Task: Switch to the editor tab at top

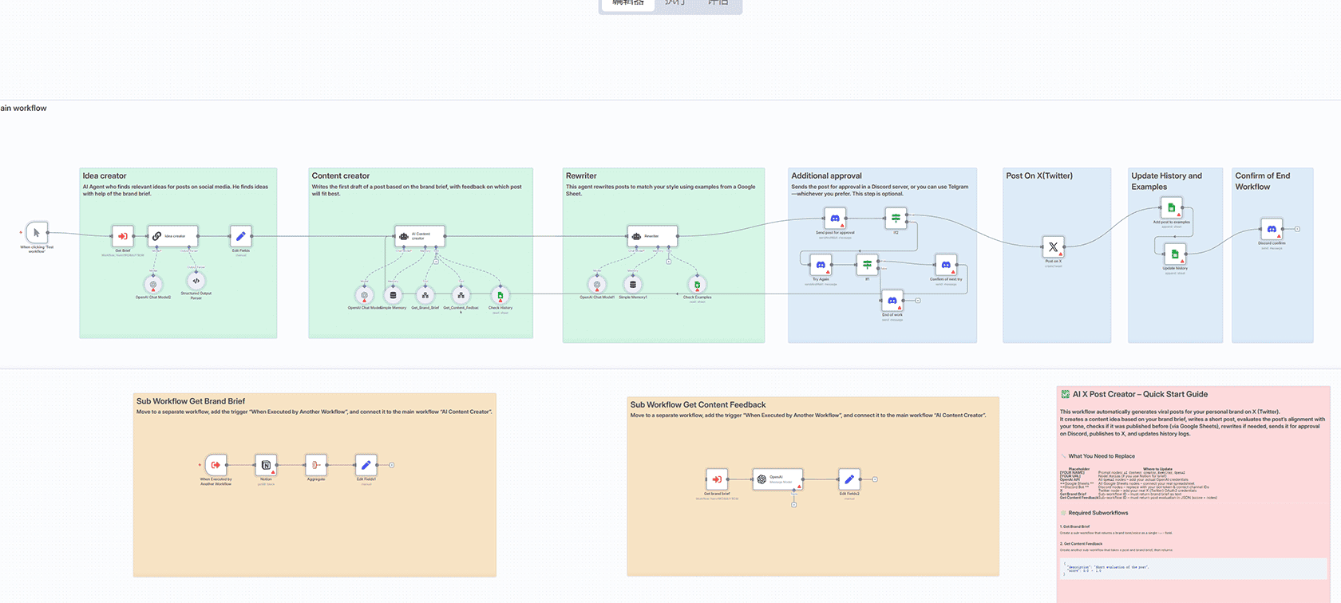Action: [x=628, y=4]
